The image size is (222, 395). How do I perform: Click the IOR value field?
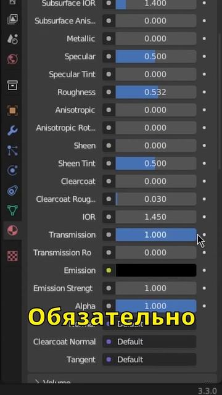(156, 217)
